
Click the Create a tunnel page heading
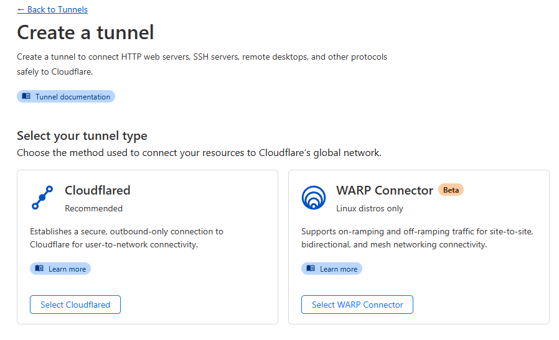(x=85, y=33)
